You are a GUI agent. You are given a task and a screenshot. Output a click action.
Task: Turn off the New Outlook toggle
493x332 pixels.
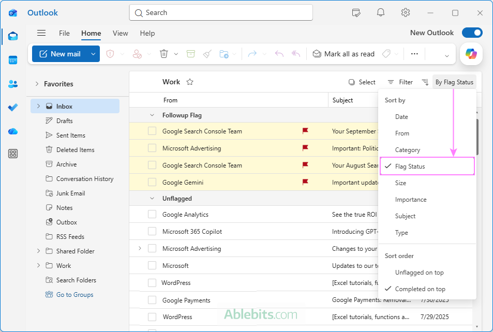tap(472, 33)
